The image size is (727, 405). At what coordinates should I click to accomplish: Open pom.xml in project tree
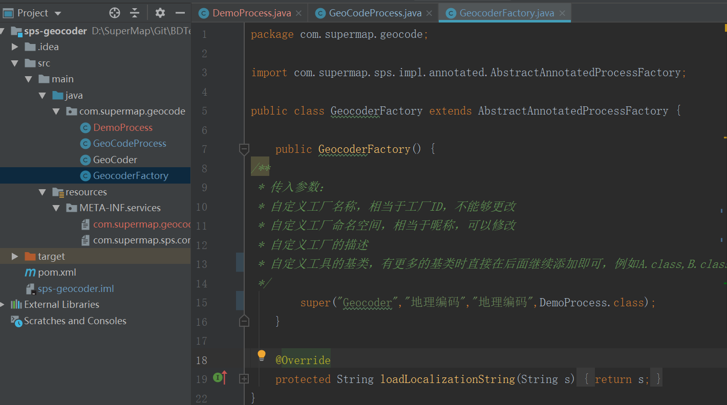coord(57,273)
